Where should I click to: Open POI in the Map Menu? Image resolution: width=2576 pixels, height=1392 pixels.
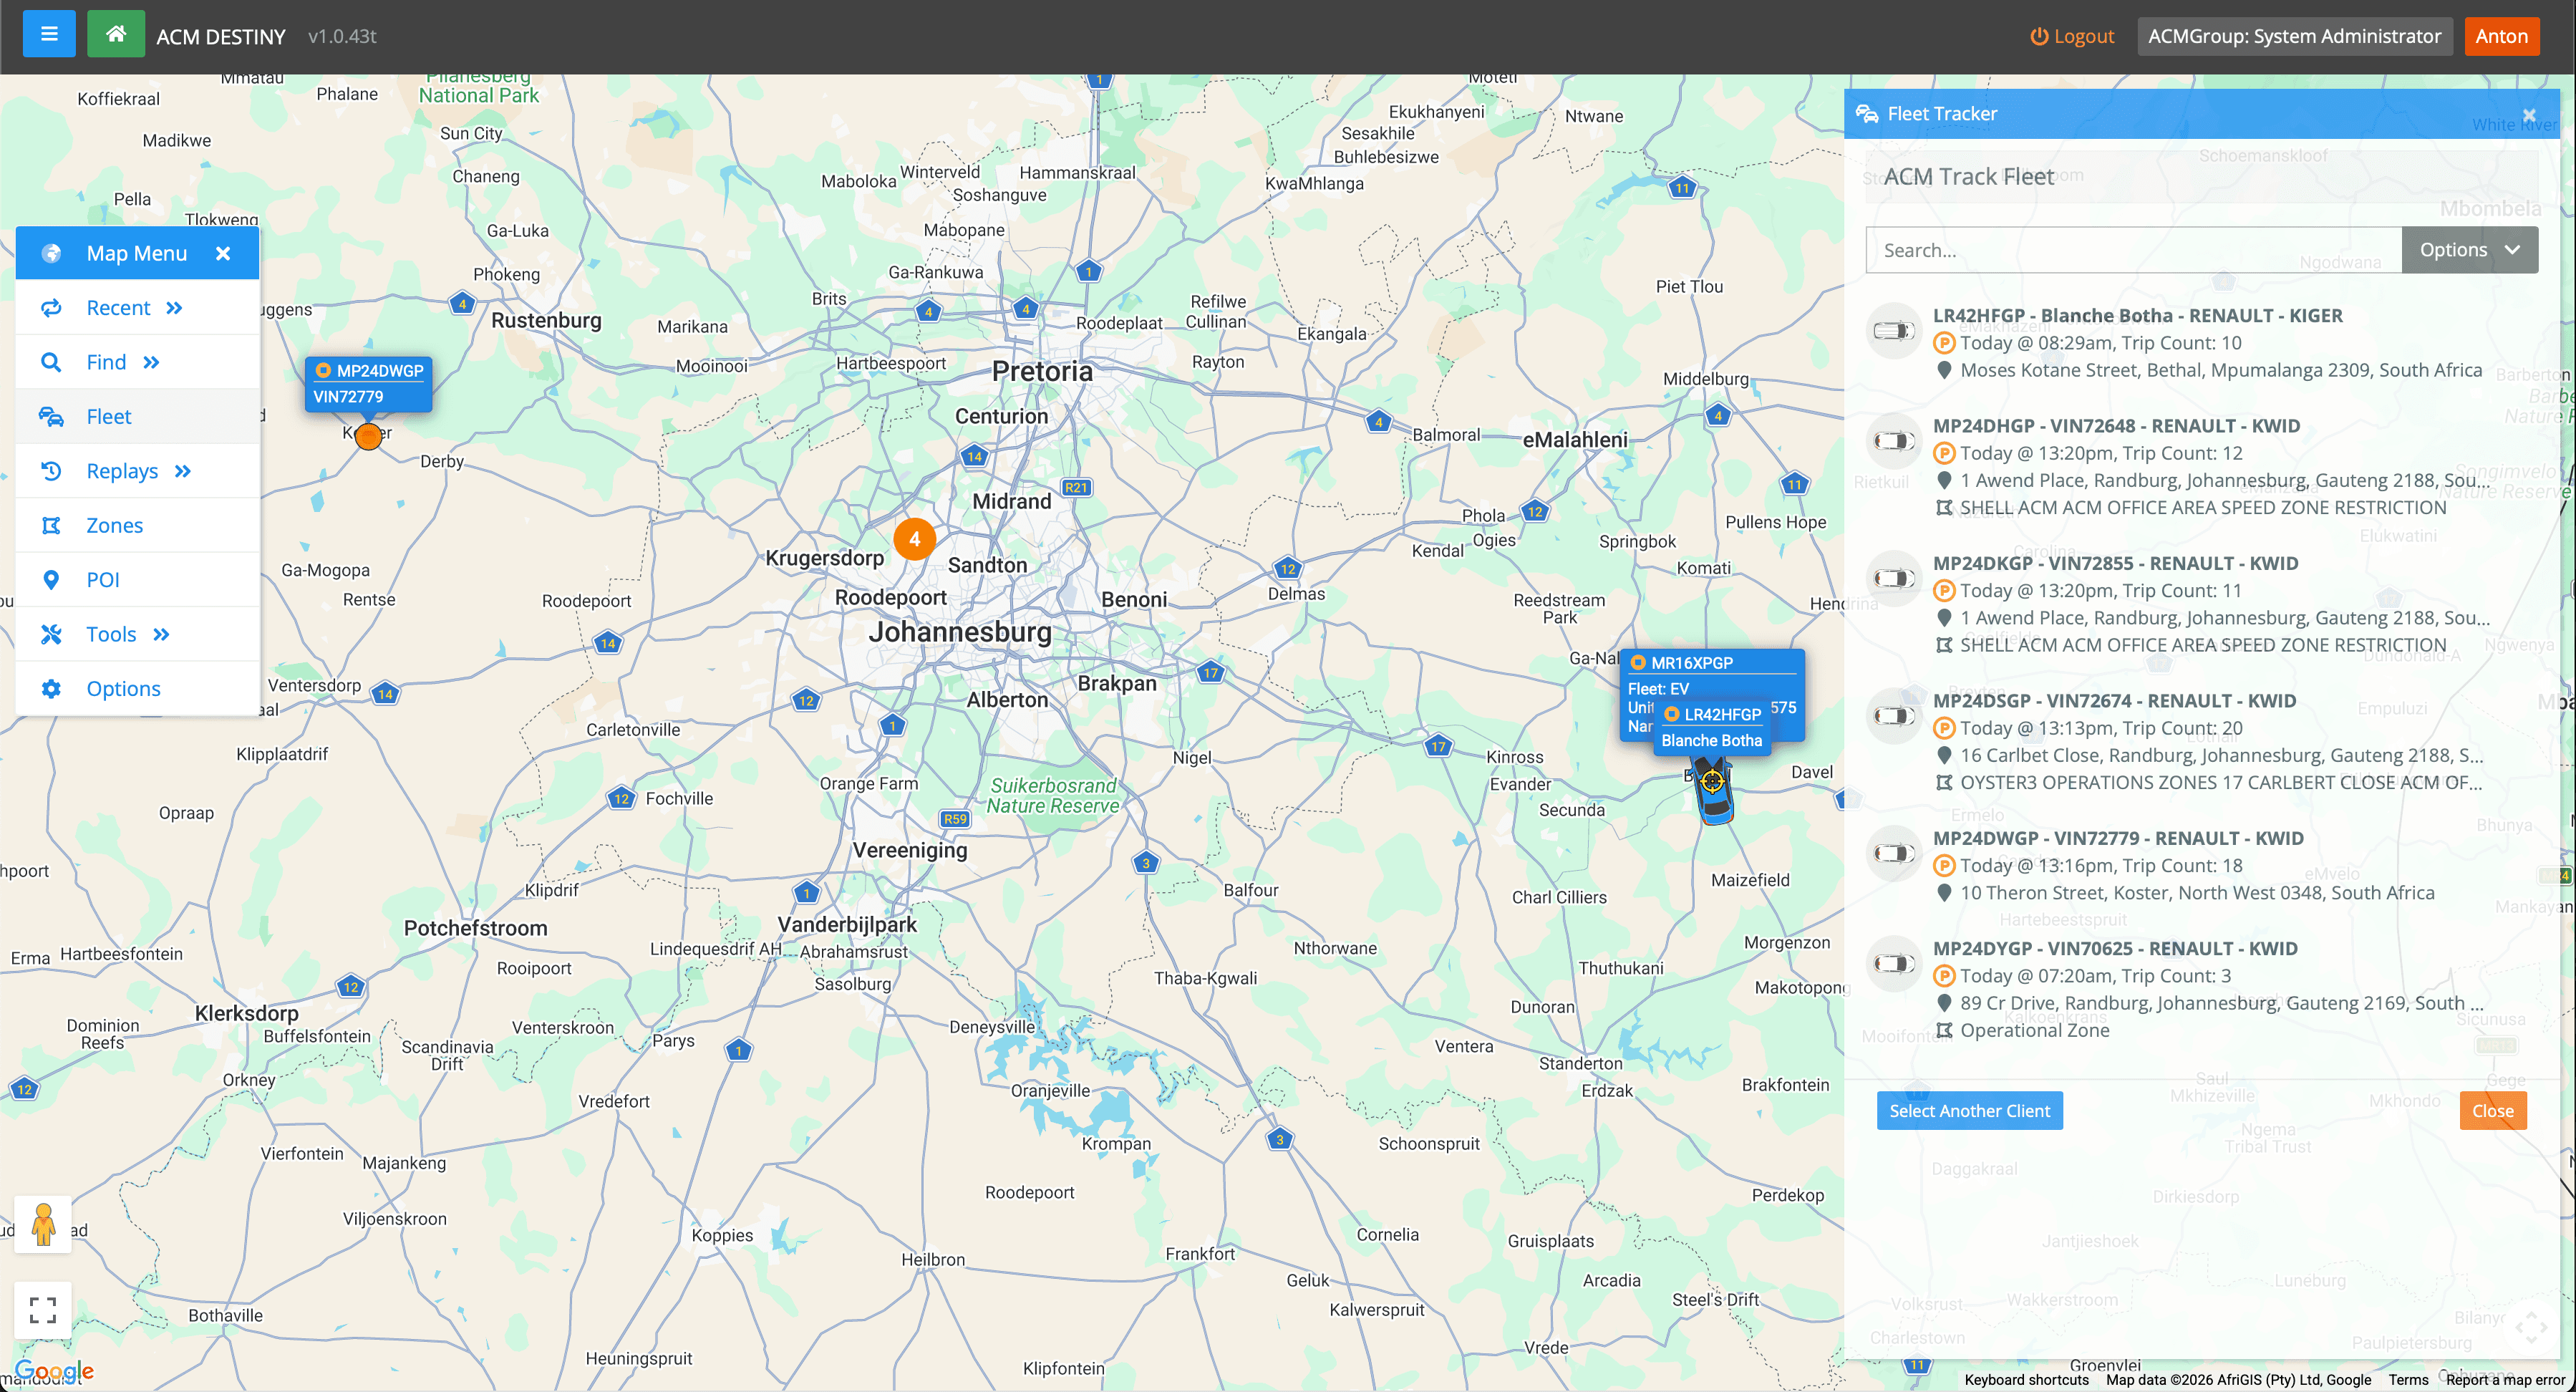tap(138, 580)
